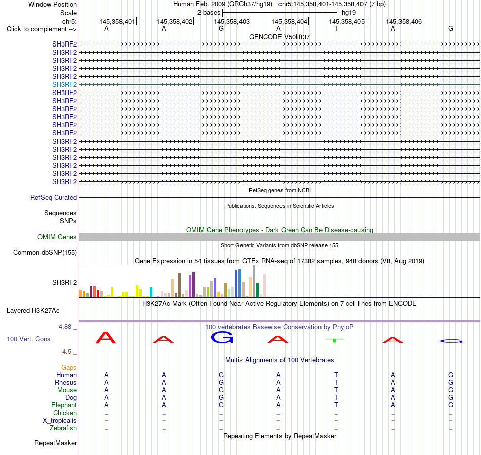The image size is (481, 455).
Task: Click the horizontal RefSeq Curated intron line
Action: click(x=280, y=197)
